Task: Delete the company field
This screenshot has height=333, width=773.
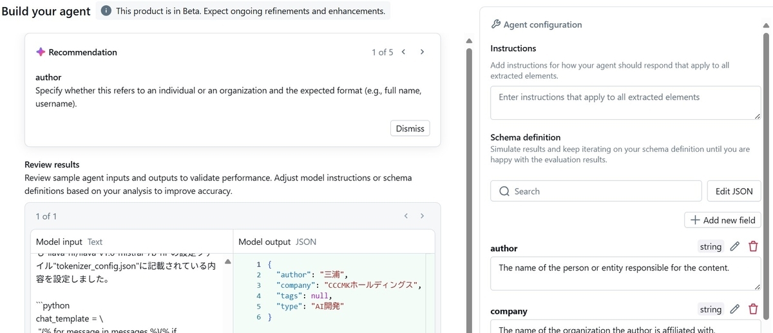Action: point(753,310)
